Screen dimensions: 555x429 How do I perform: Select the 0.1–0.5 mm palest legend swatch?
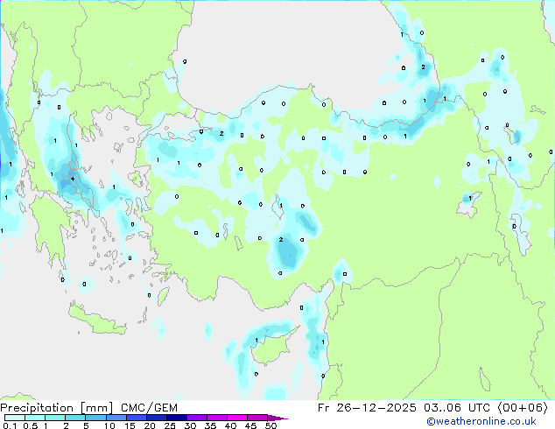point(15,418)
